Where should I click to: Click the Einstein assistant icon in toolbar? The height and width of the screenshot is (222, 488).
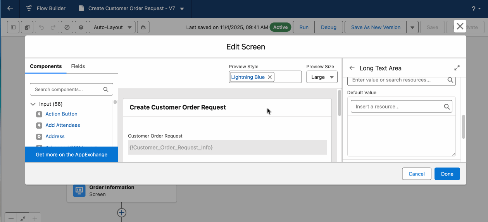(143, 28)
